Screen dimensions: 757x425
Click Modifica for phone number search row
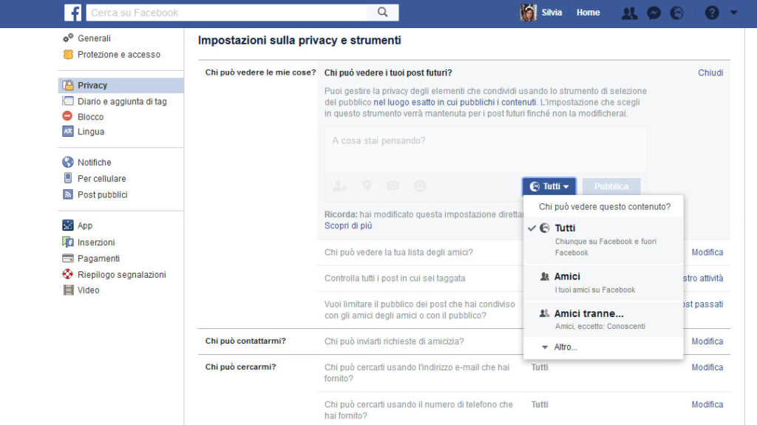[707, 404]
